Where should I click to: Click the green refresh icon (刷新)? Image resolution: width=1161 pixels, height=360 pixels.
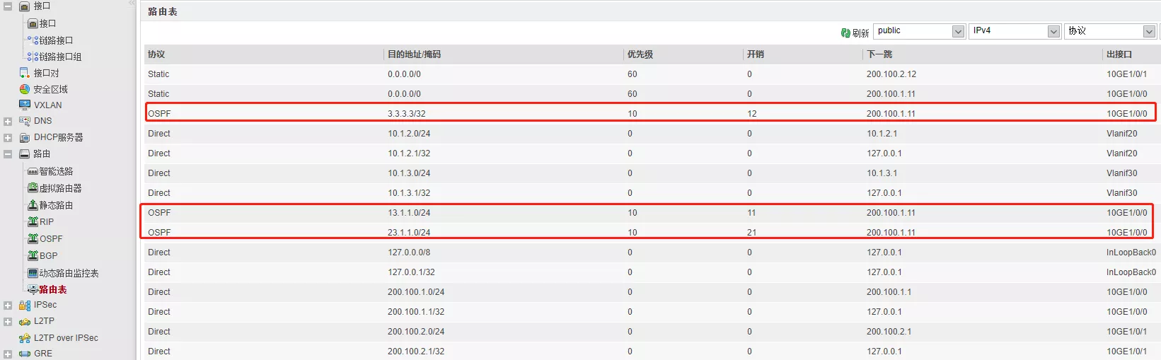(x=845, y=33)
